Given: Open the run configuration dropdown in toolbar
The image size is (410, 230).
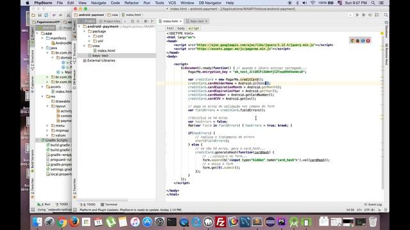Looking at the screenshot, I should click(350, 15).
